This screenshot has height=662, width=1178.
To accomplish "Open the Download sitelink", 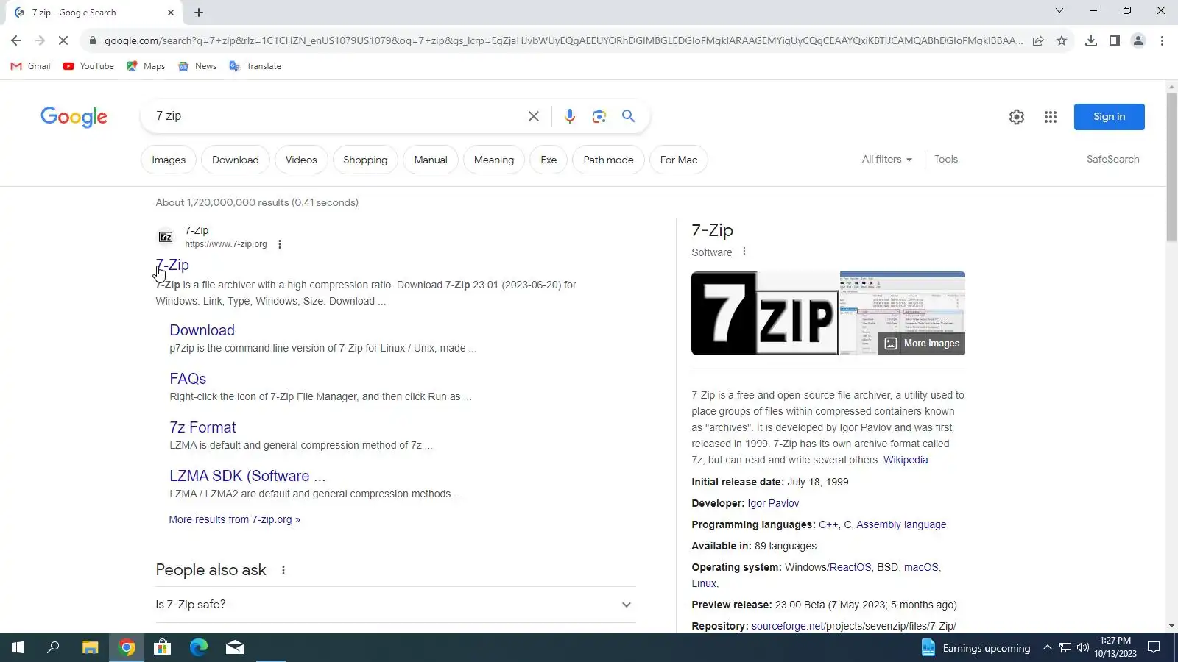I will pos(202,330).
